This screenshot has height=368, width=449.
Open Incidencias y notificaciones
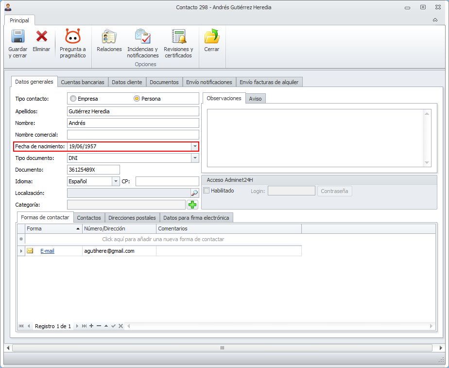(x=142, y=37)
